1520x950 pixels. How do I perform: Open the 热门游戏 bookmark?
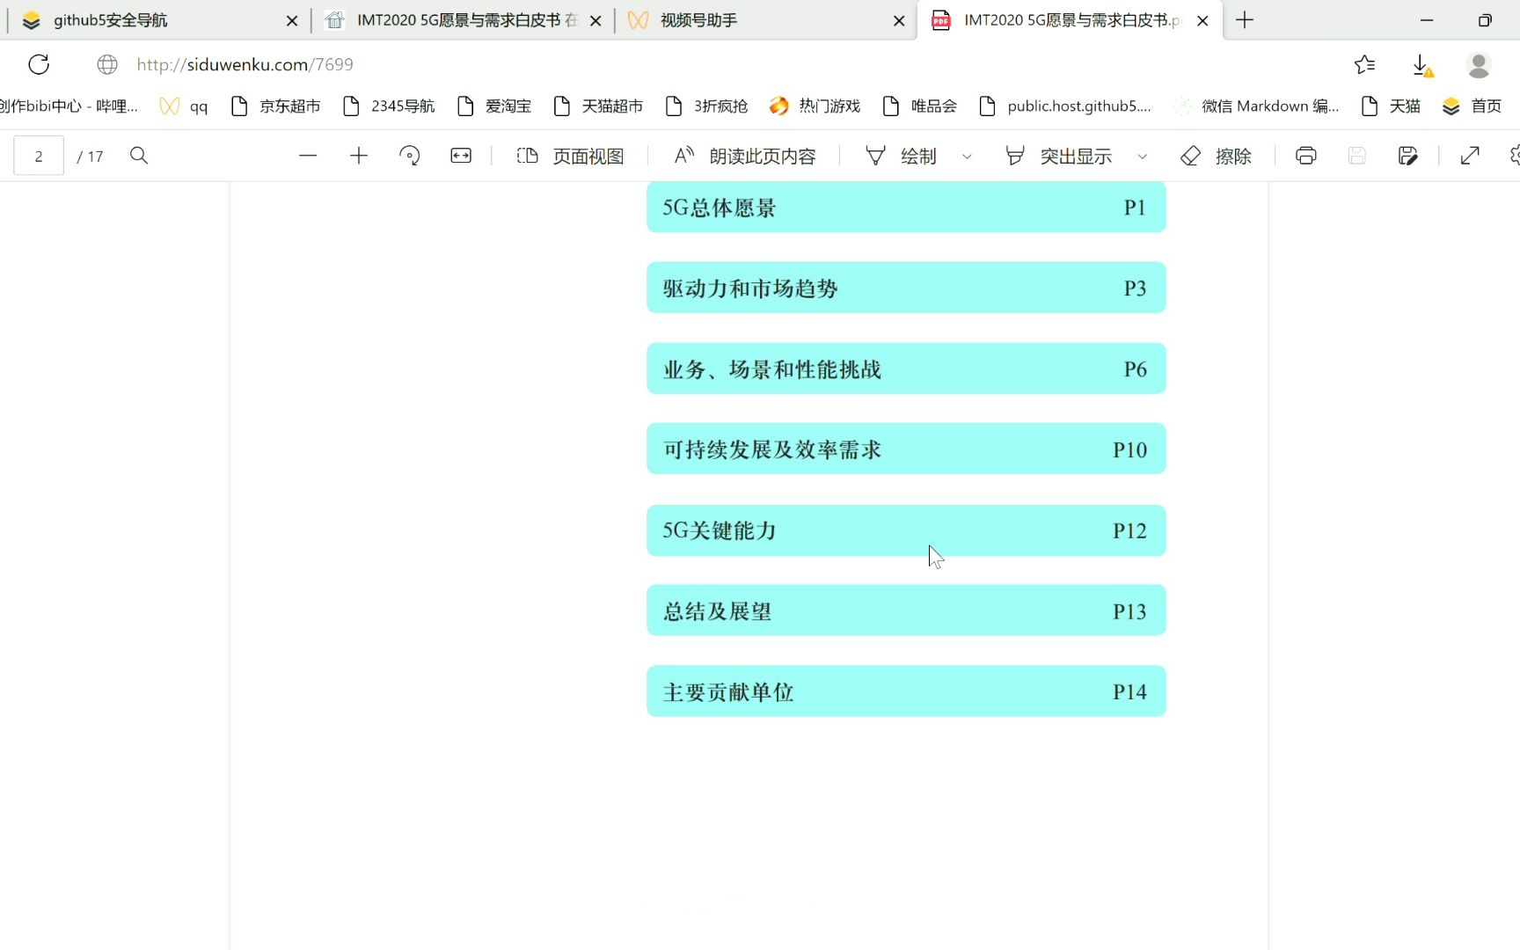pos(815,106)
